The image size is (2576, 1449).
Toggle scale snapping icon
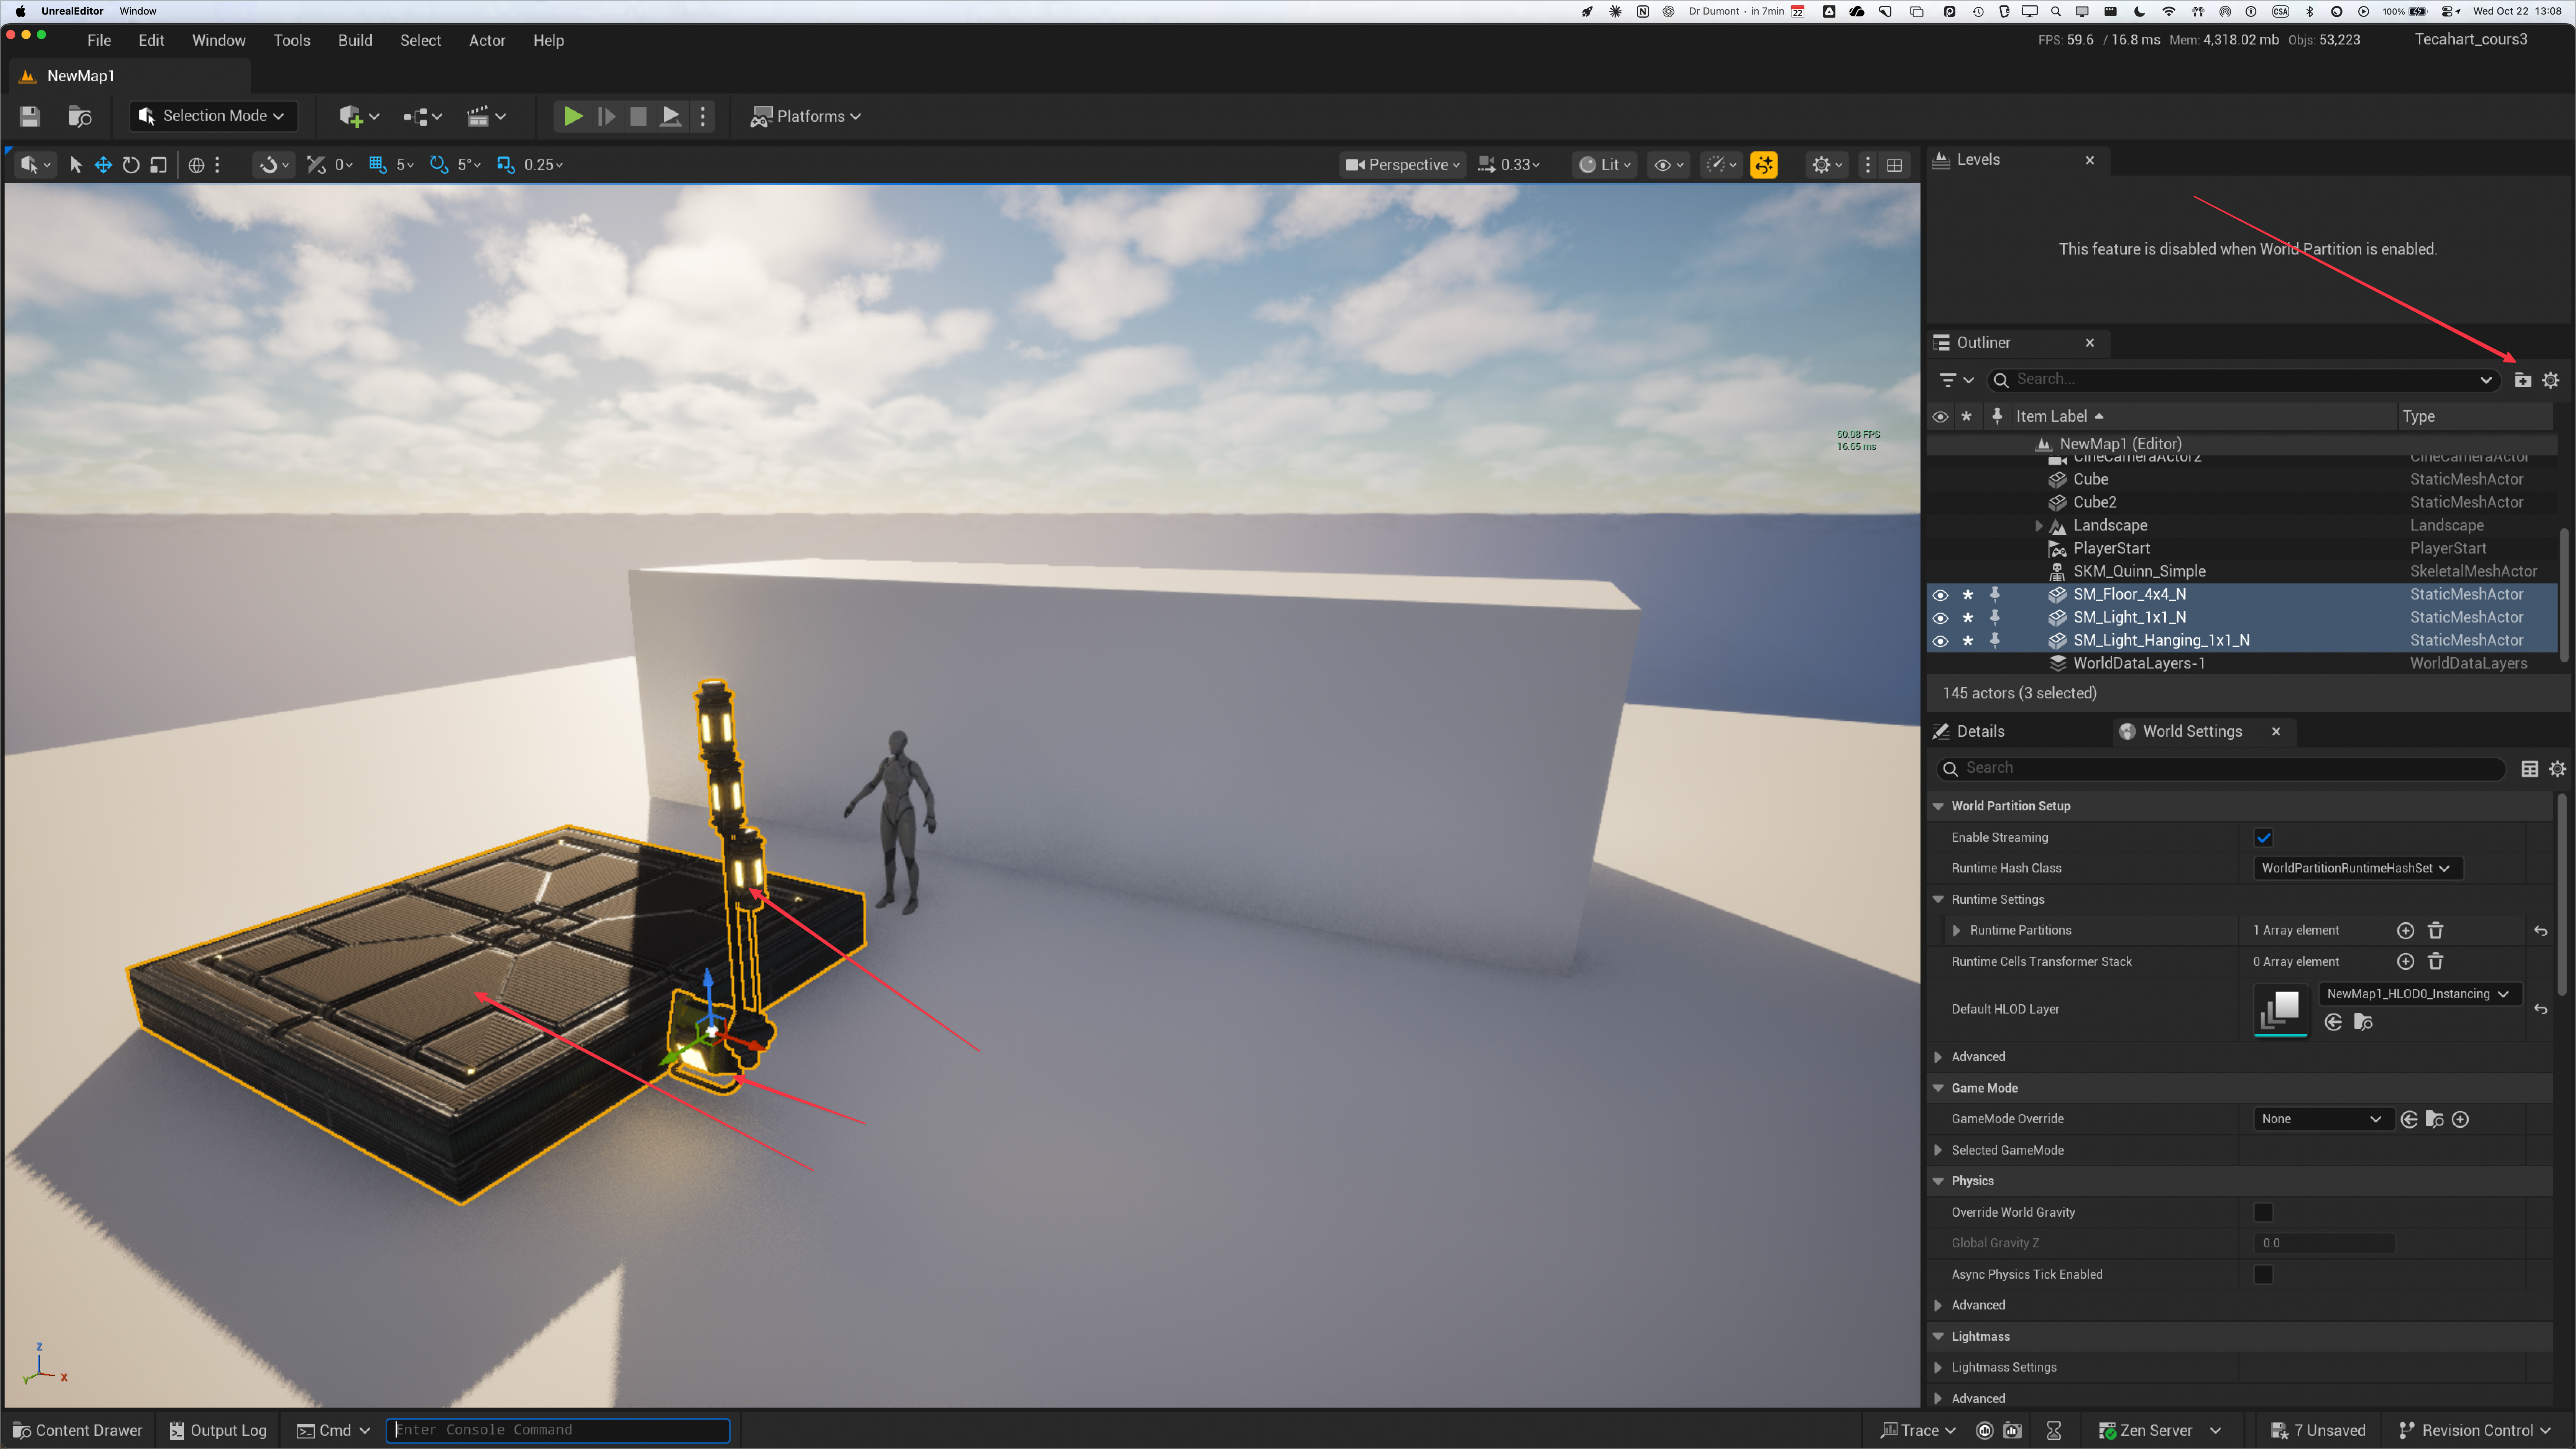(506, 165)
